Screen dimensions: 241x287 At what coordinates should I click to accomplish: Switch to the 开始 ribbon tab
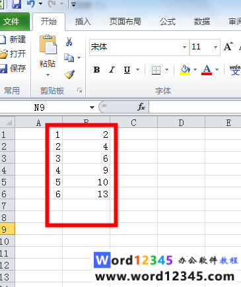49,22
